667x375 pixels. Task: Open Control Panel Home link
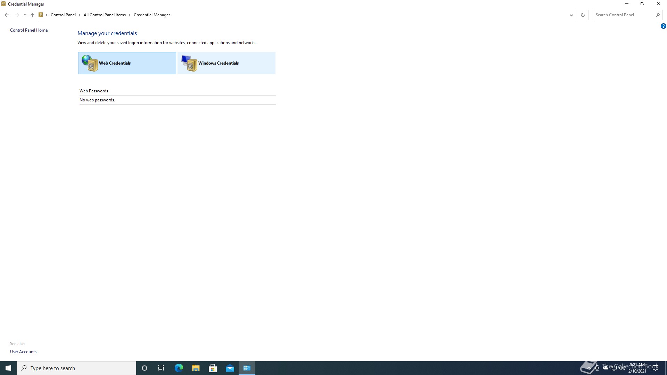click(x=29, y=30)
